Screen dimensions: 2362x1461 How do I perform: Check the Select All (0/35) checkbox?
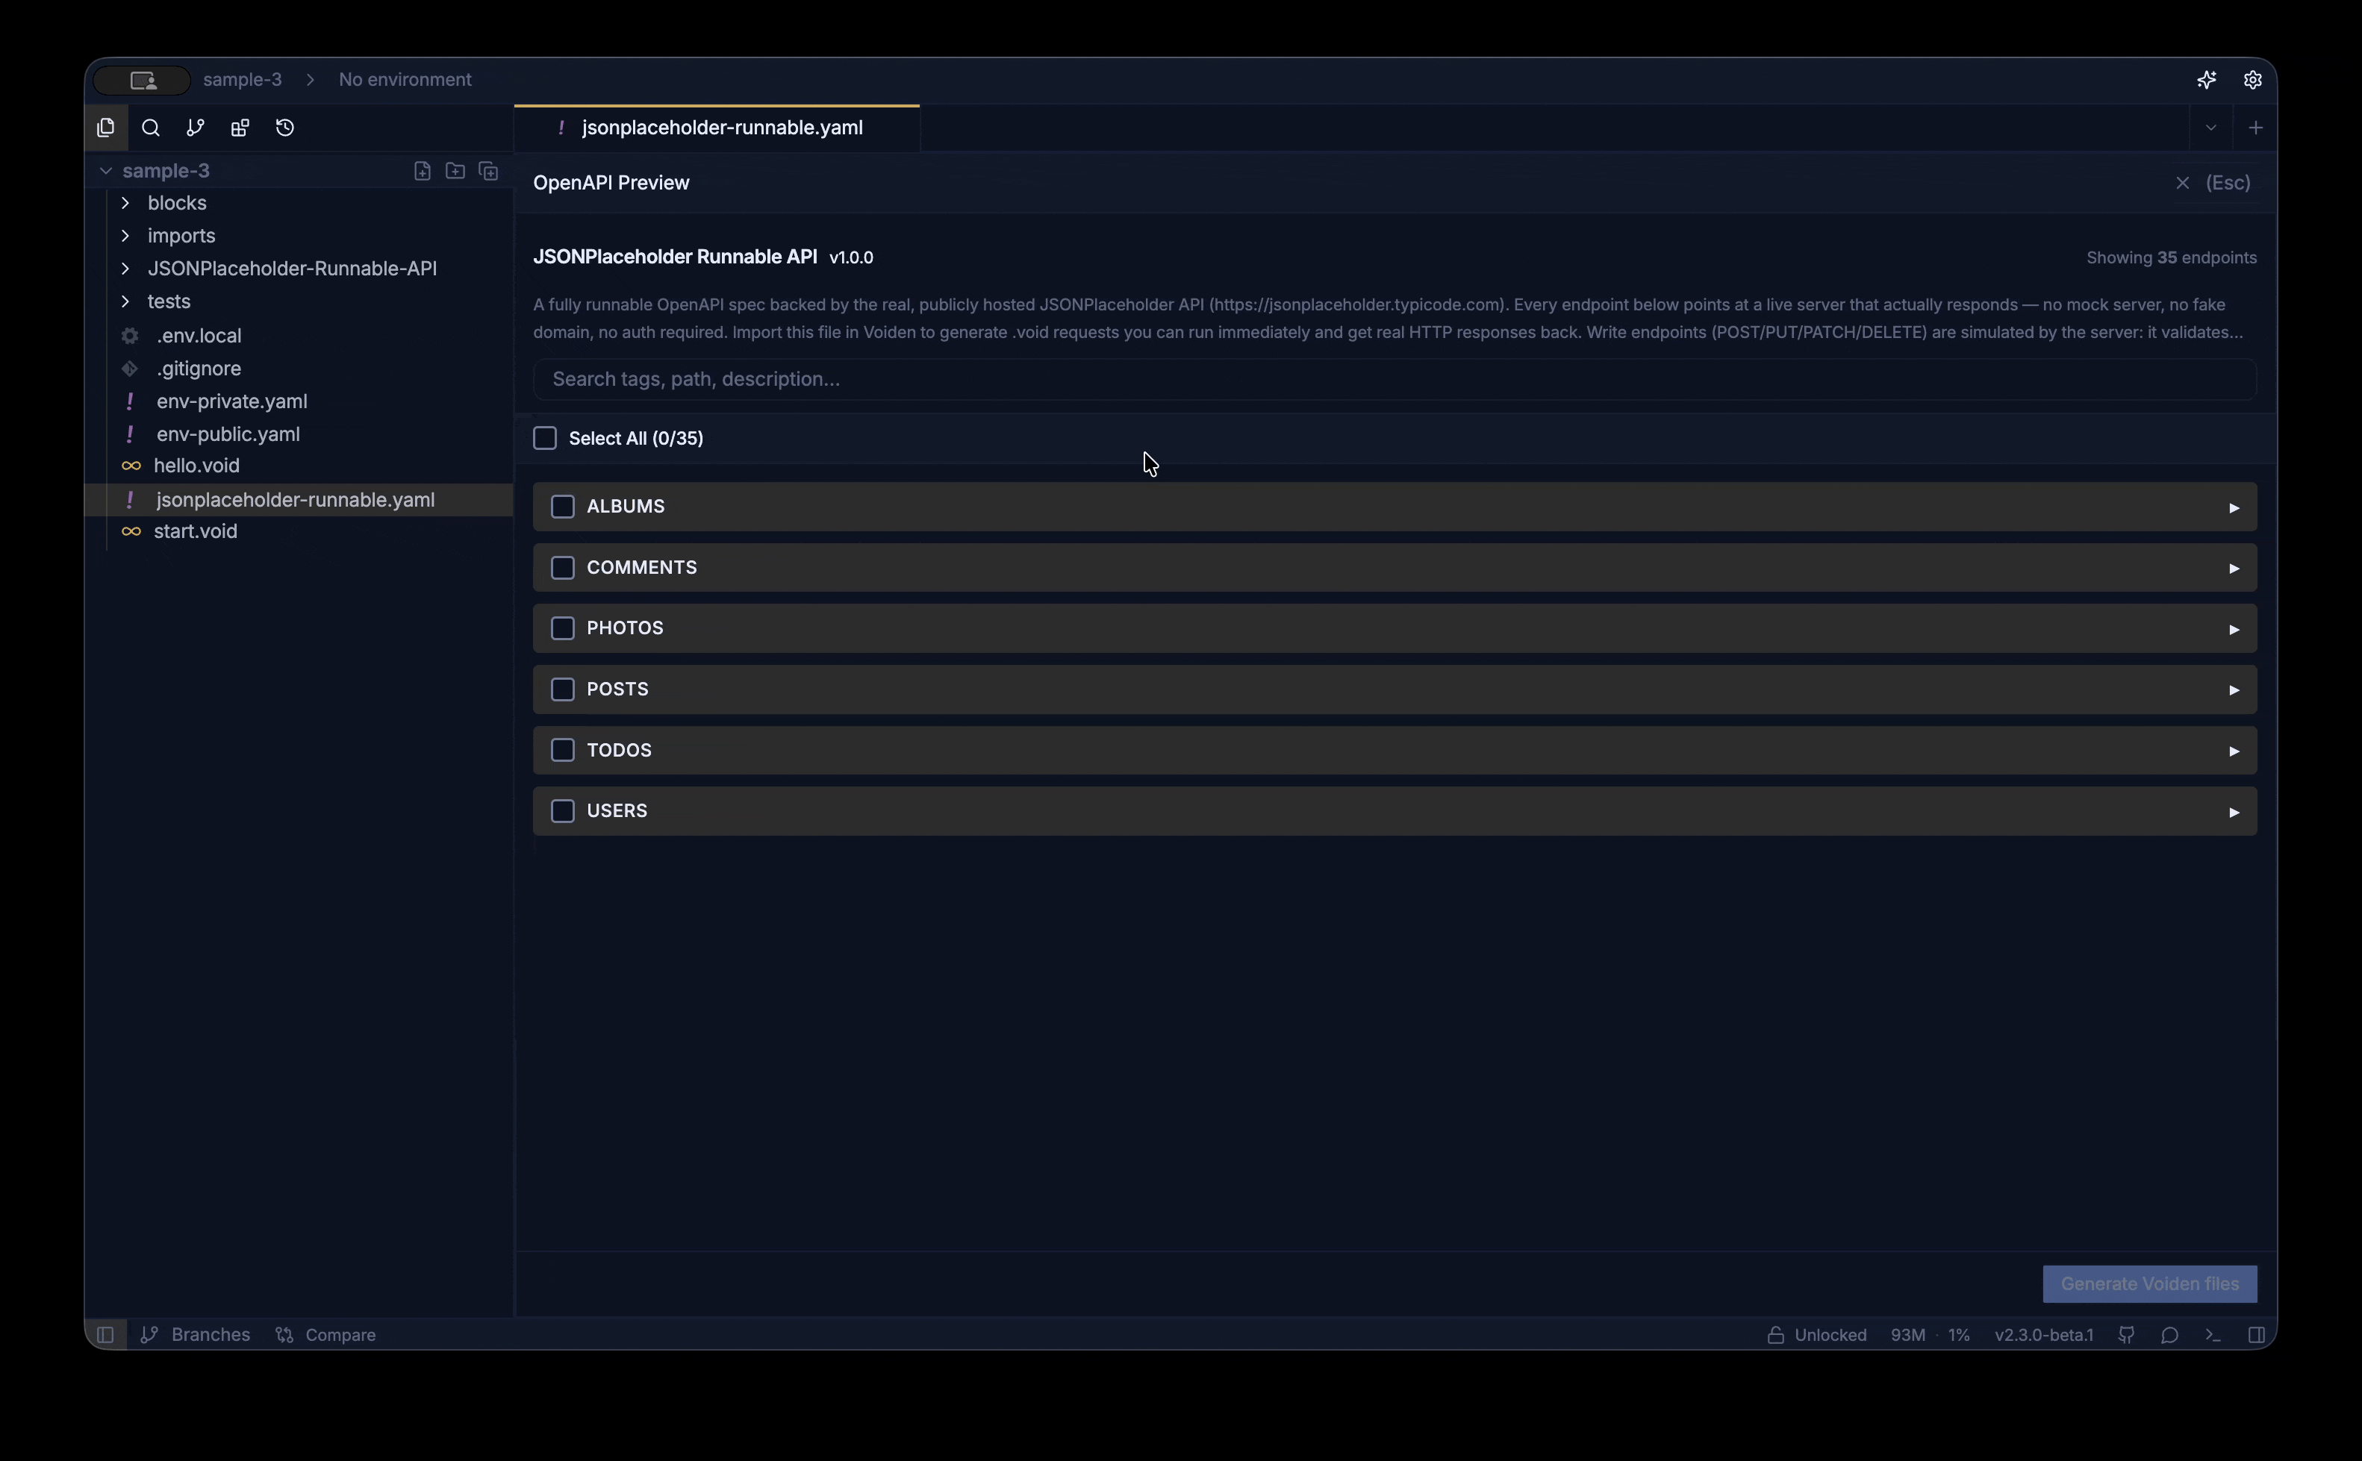[x=545, y=438]
